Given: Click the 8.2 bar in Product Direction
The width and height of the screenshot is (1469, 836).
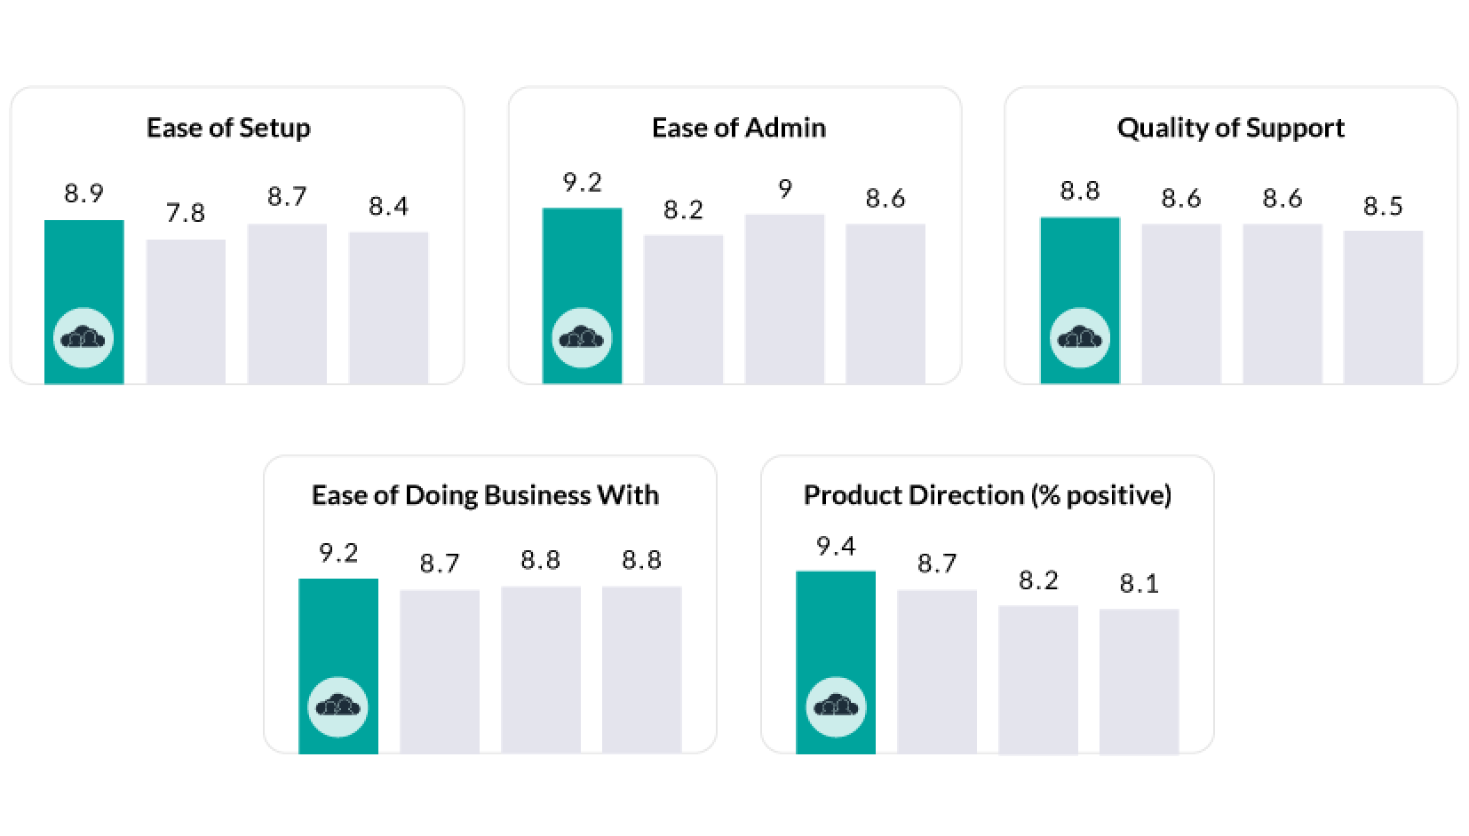Looking at the screenshot, I should 1037,679.
